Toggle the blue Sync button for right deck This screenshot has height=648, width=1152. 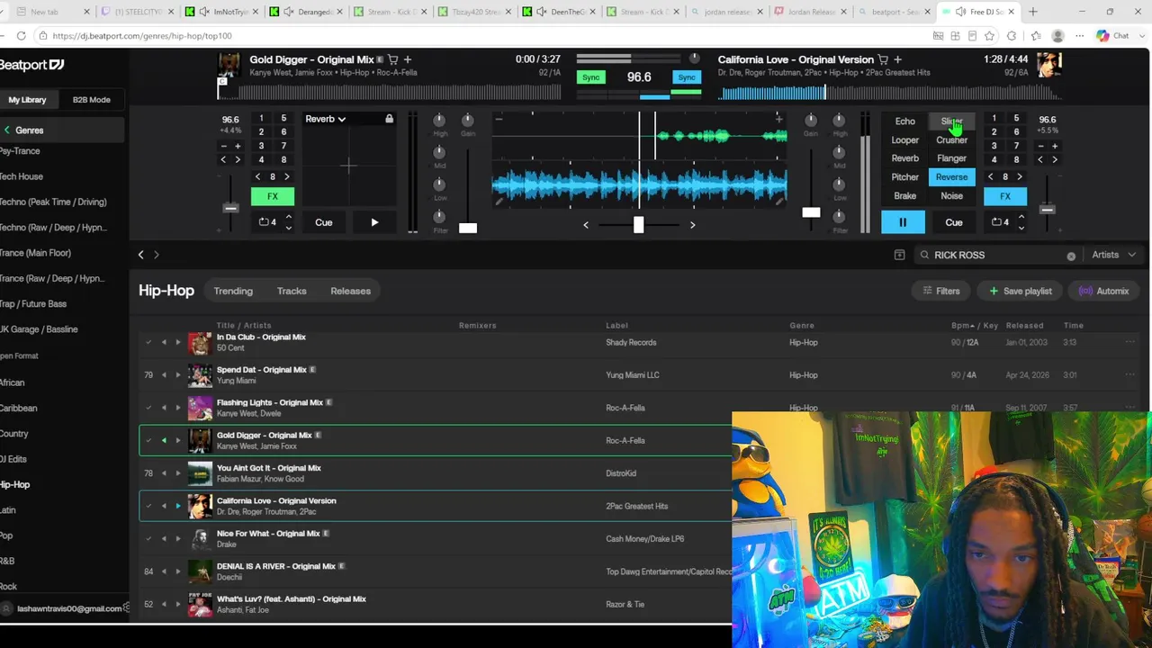pos(687,77)
